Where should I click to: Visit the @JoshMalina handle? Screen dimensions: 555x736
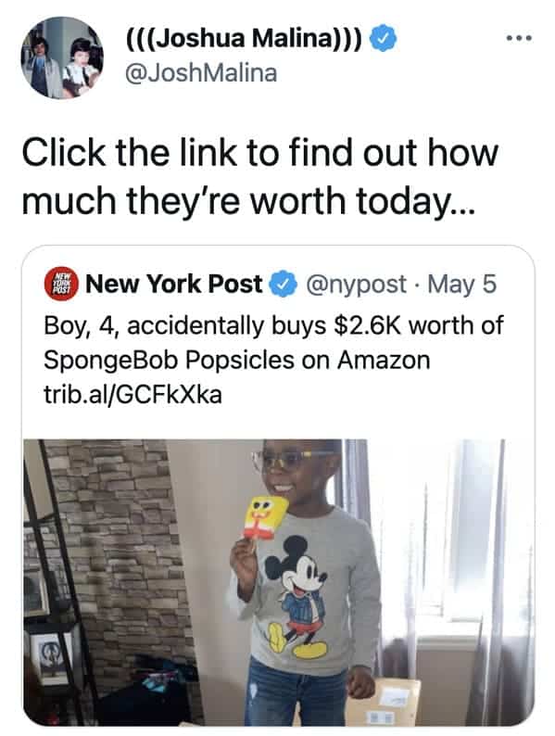click(x=201, y=74)
